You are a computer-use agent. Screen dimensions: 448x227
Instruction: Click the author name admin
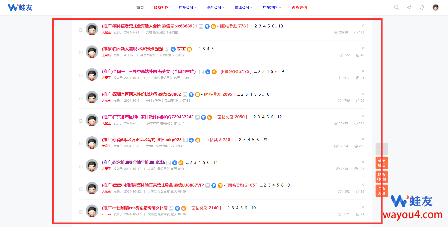coord(106,214)
